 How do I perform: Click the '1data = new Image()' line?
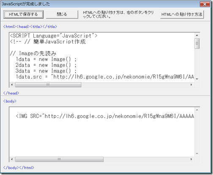pos(46,59)
